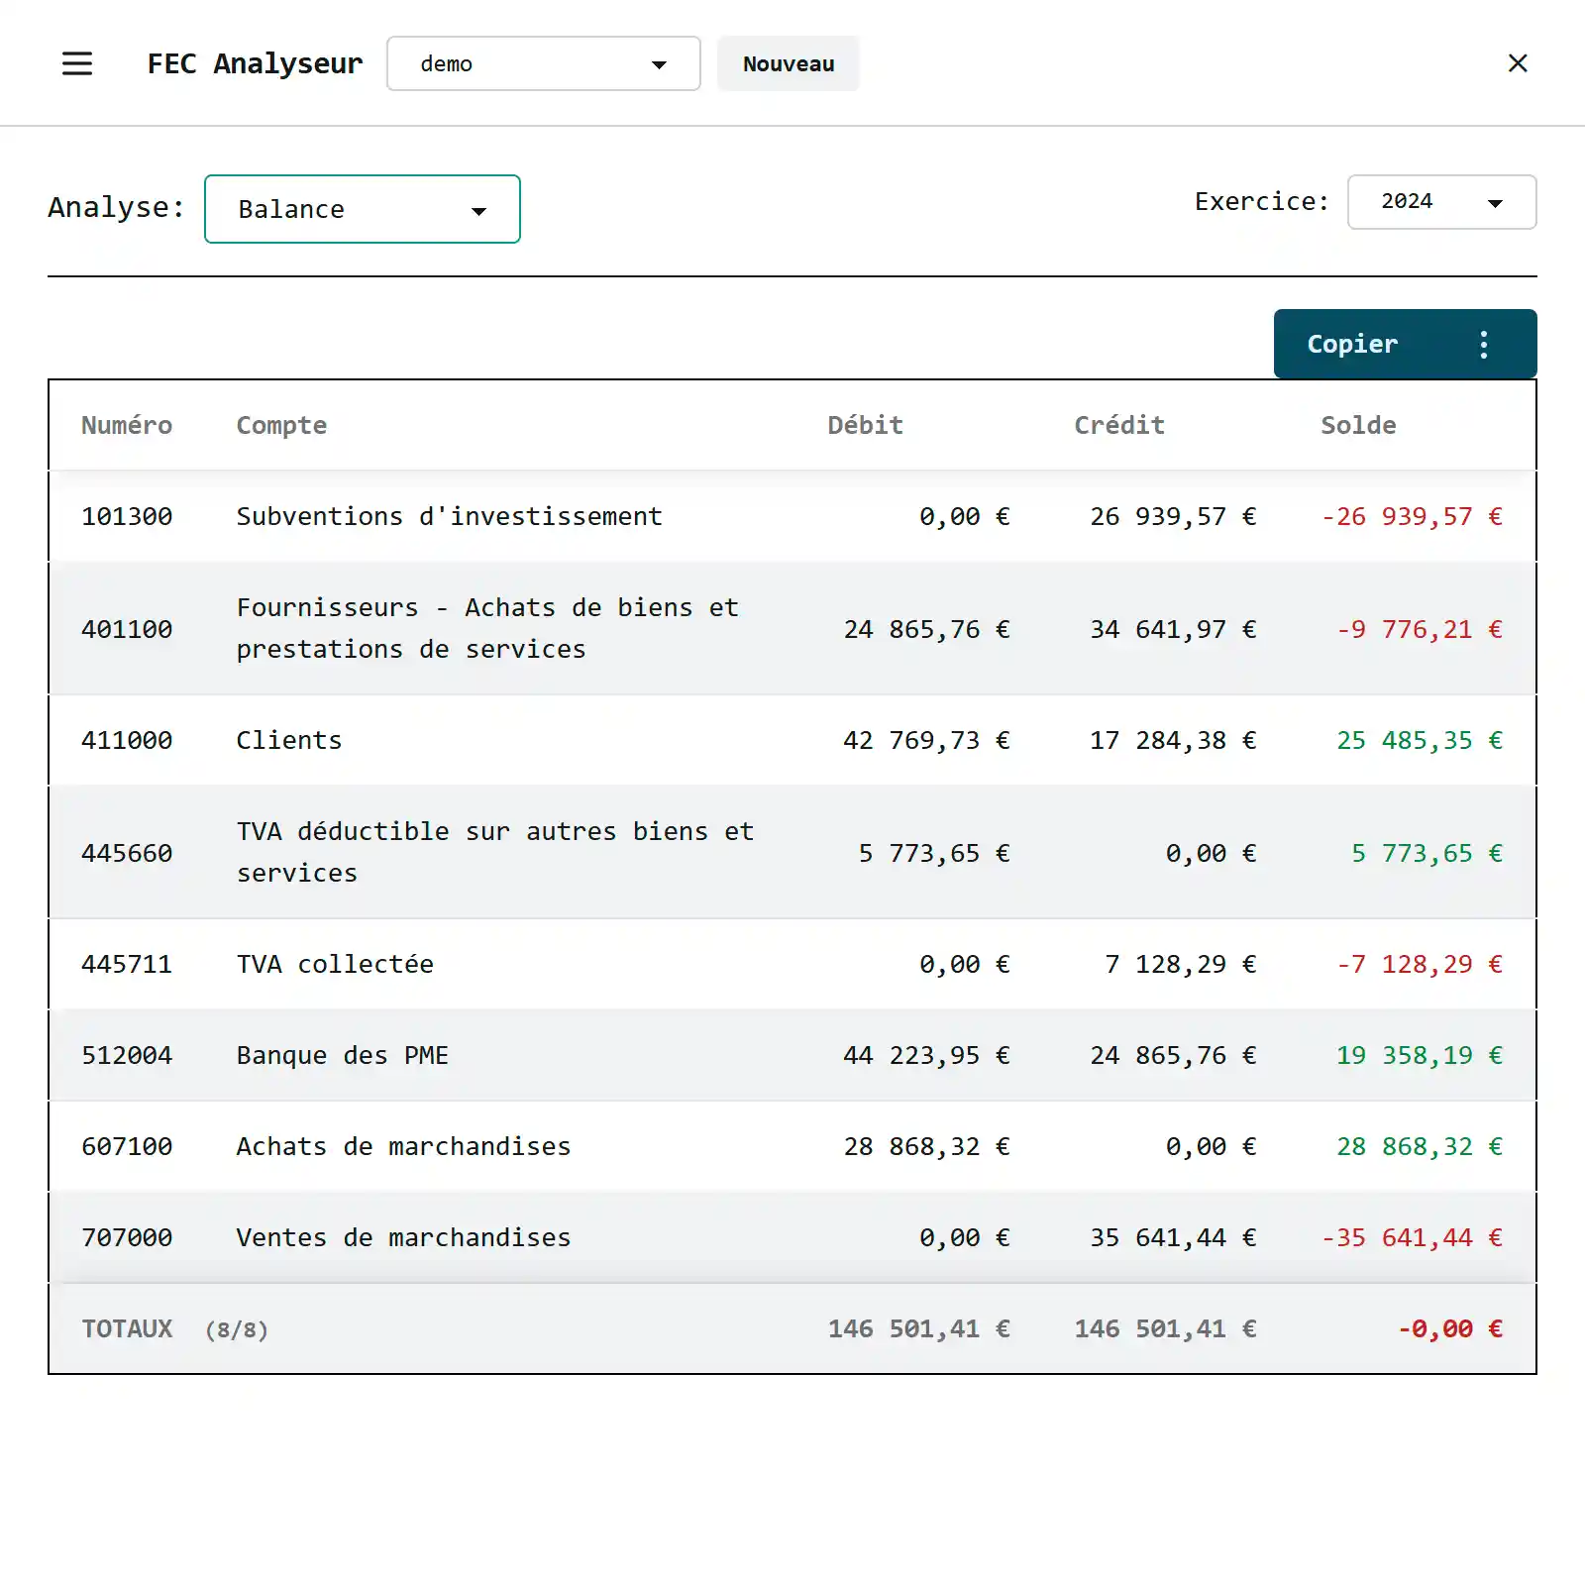1585x1585 pixels.
Task: Sort by the Numéro column header
Action: coord(127,425)
